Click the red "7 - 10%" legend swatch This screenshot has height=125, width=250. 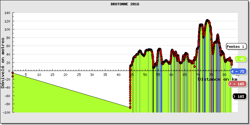point(237,84)
